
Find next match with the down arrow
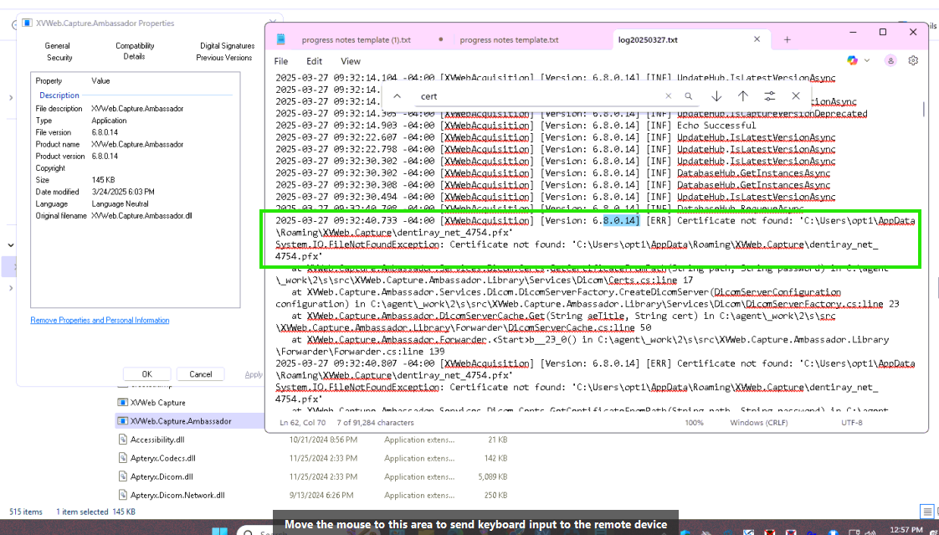point(716,95)
